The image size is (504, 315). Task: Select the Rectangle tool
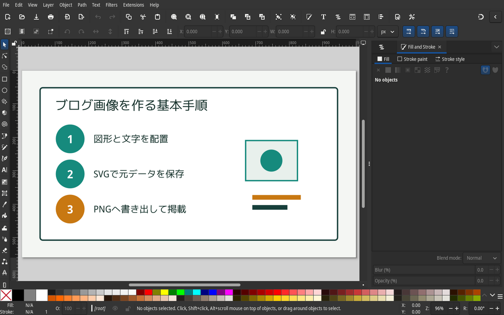pos(5,79)
